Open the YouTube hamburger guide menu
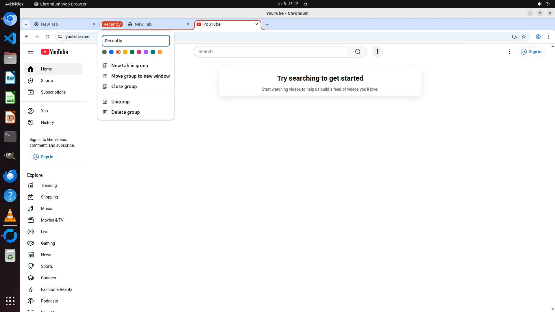 (31, 52)
